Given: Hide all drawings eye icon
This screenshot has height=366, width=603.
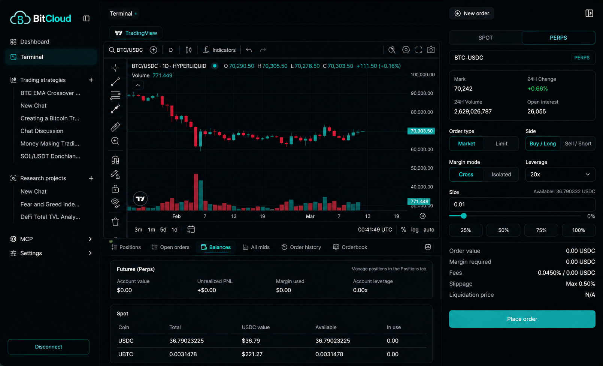Looking at the screenshot, I should click(115, 203).
